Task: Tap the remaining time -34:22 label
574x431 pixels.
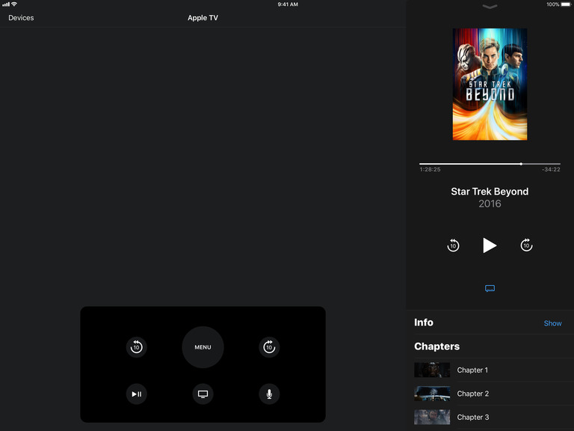Action: (x=551, y=169)
